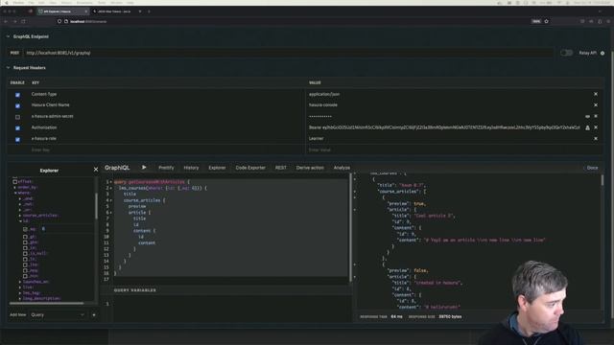Decode the JWT icon in Authorization row
The width and height of the screenshot is (614, 345).
[x=587, y=127]
